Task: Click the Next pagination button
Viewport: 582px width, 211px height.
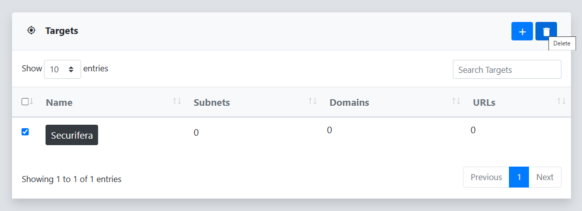Action: (x=544, y=177)
